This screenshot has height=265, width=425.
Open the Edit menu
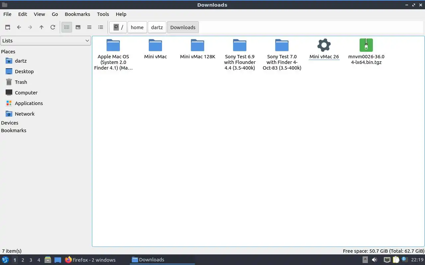pos(23,14)
